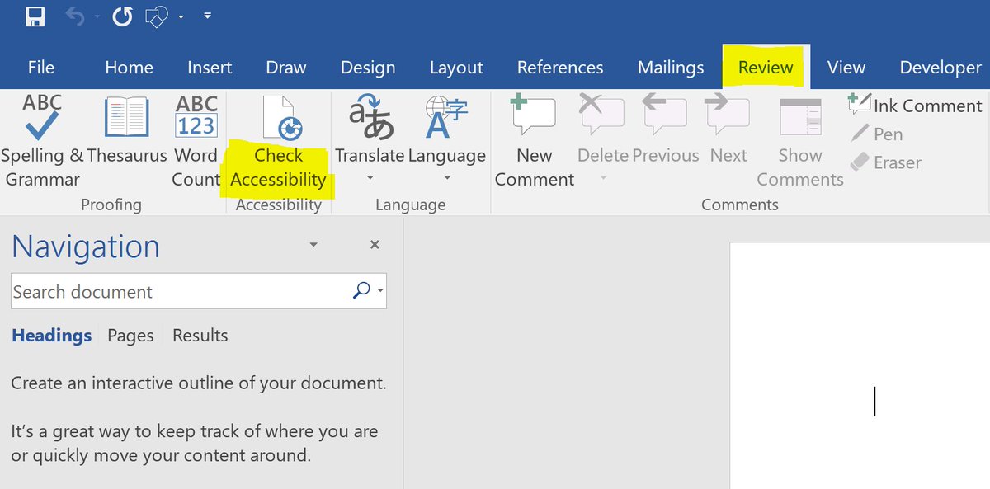Switch to the View ribbon tab
Image resolution: width=990 pixels, height=489 pixels.
[x=846, y=68]
